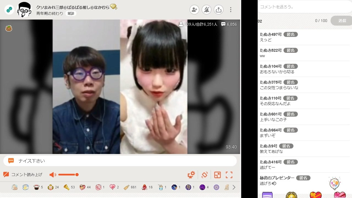Open user たぬき522号
This screenshot has width=352, height=198.
coord(271,50)
